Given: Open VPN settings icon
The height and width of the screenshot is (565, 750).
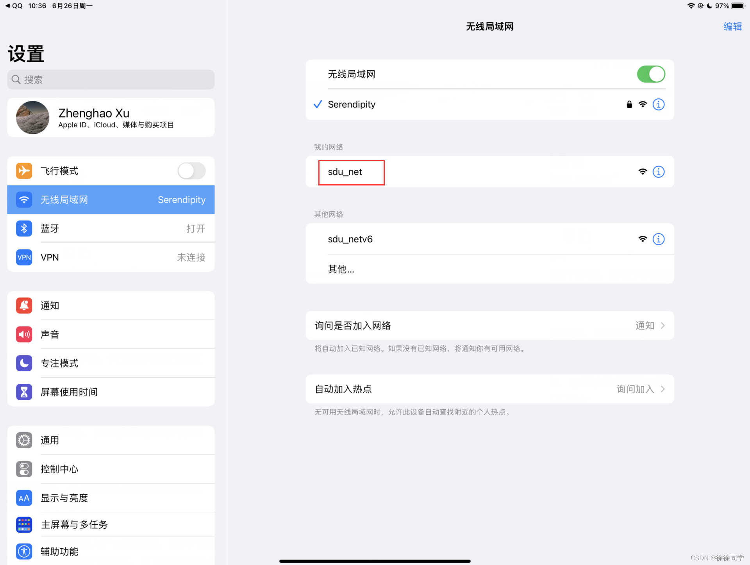Looking at the screenshot, I should point(24,257).
